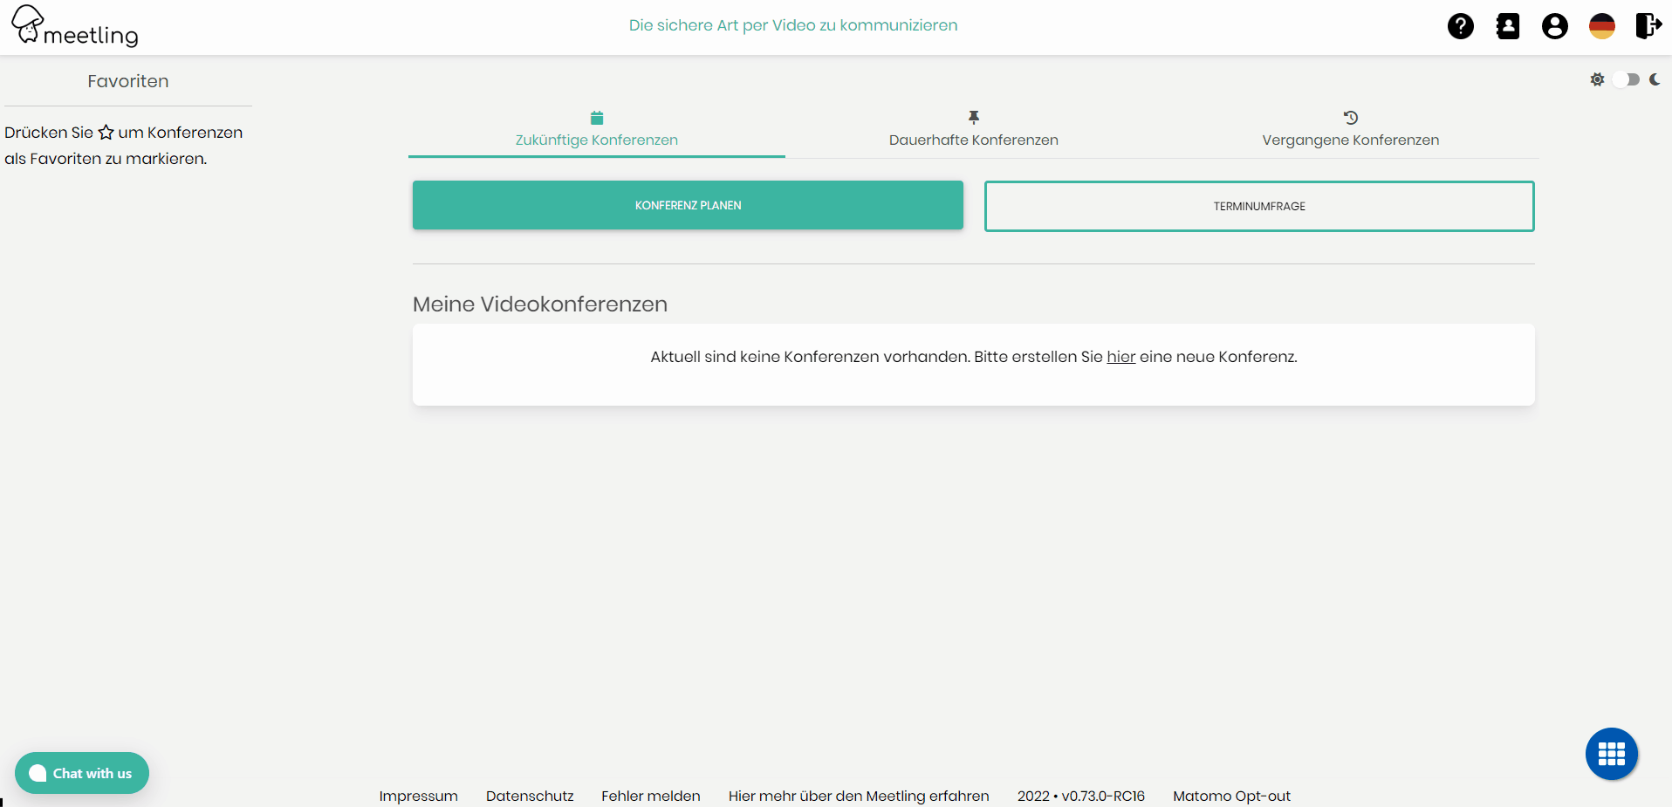Switch to the Dauerhafte Konferenzen tab
The image size is (1672, 807).
(973, 140)
